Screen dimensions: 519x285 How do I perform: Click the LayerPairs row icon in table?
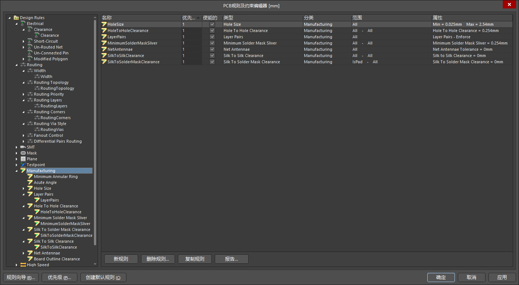(104, 37)
